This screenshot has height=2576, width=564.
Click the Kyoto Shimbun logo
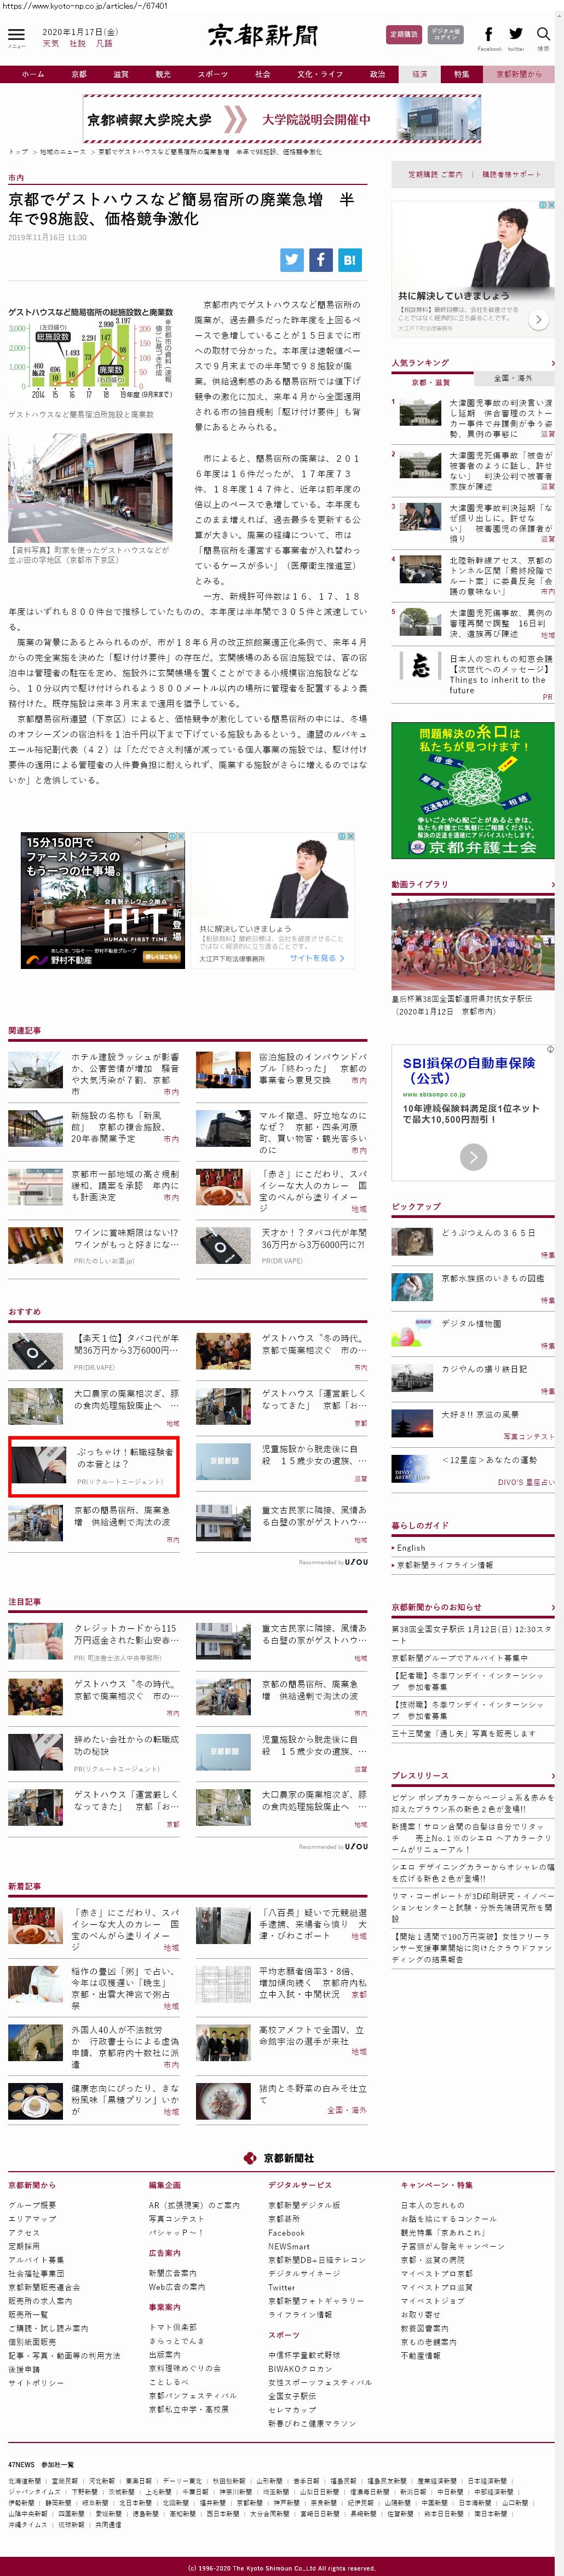click(x=263, y=35)
